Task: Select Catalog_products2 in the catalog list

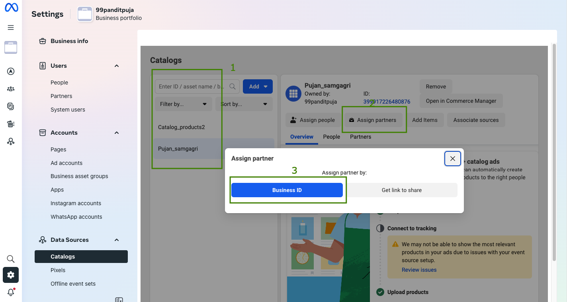Action: (x=214, y=127)
